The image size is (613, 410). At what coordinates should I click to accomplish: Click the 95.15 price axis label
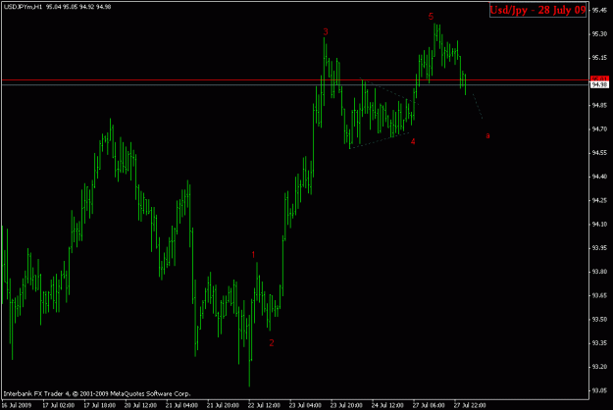point(599,58)
